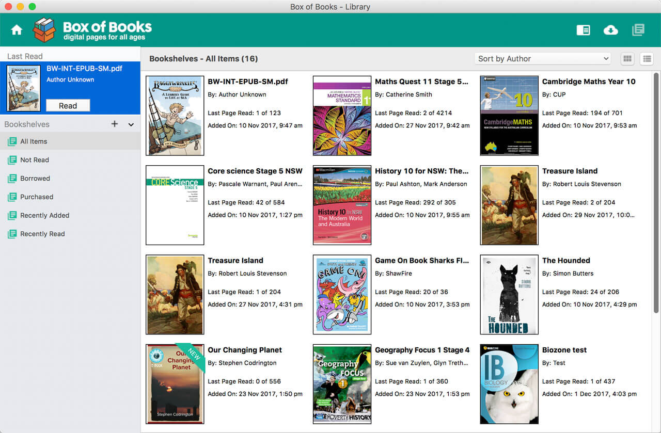Click the green macOS zoom button
Screen dimensions: 661x433
32,7
